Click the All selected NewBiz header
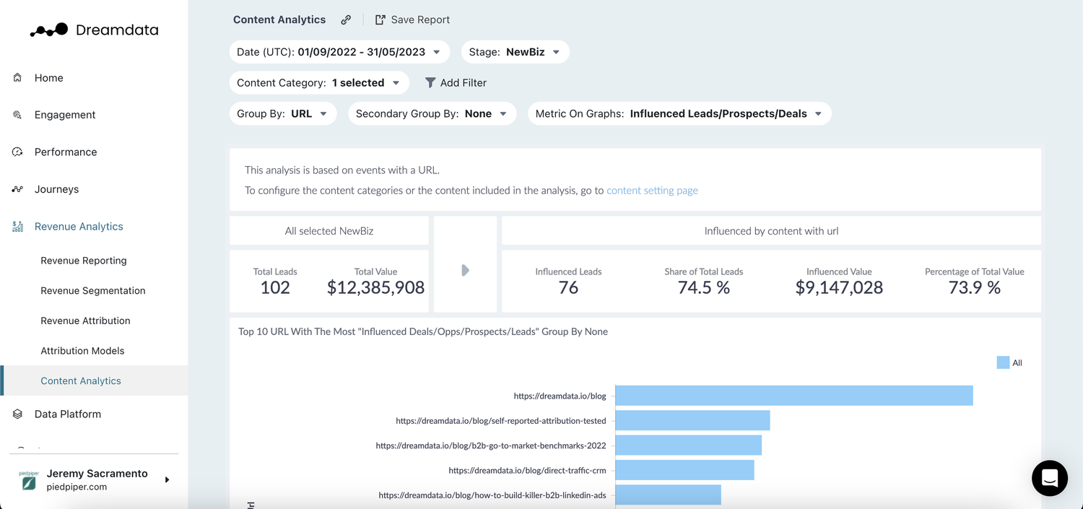Image resolution: width=1083 pixels, height=509 pixels. click(329, 231)
